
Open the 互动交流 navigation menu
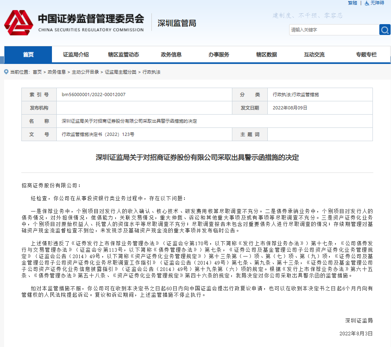[314, 55]
